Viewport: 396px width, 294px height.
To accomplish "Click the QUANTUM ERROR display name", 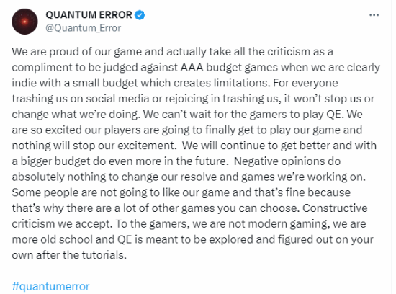I will [89, 15].
